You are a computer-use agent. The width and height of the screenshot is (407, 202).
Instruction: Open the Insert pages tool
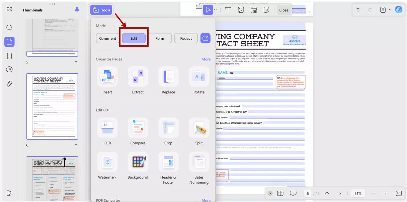click(107, 80)
